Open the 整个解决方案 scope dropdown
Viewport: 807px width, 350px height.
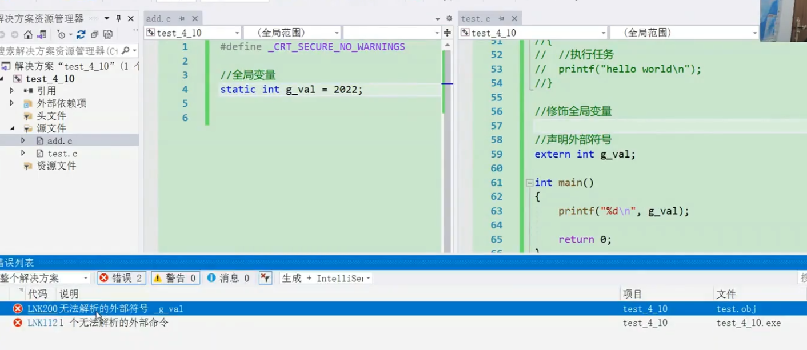tap(45, 278)
